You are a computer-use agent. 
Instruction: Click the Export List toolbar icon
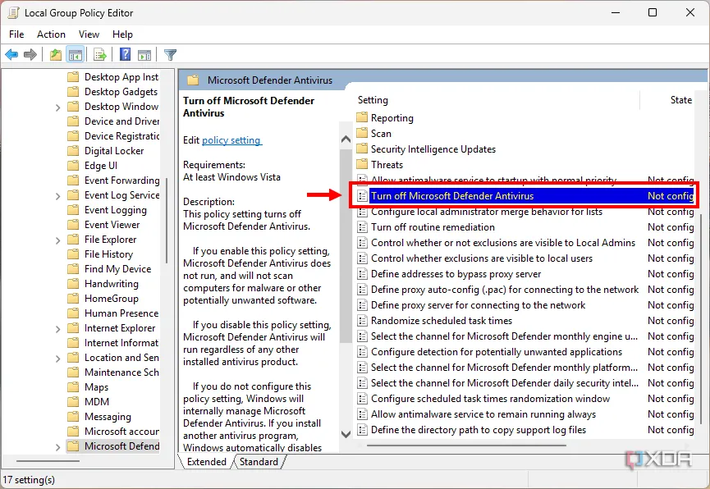[x=99, y=55]
